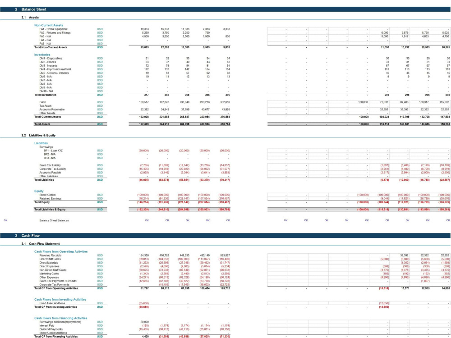451x338 pixels.
Task: Click the Total Non-Current Assets row label
Action: click(x=51, y=47)
